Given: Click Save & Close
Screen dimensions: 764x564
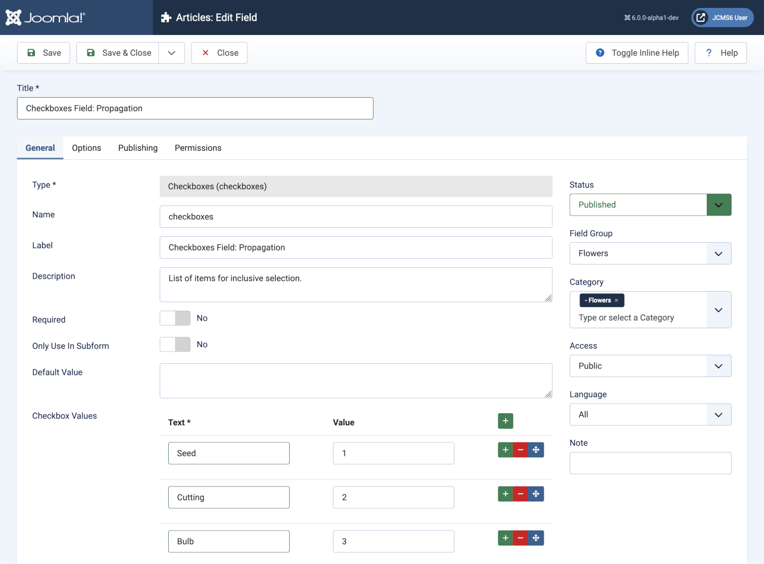Looking at the screenshot, I should [119, 53].
